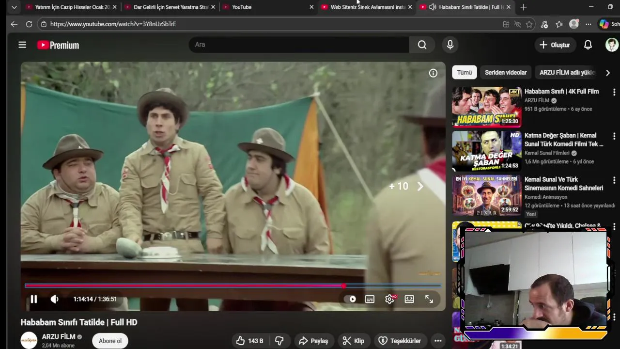Subscribe with Abone ol button
620x349 pixels.
[x=110, y=341]
